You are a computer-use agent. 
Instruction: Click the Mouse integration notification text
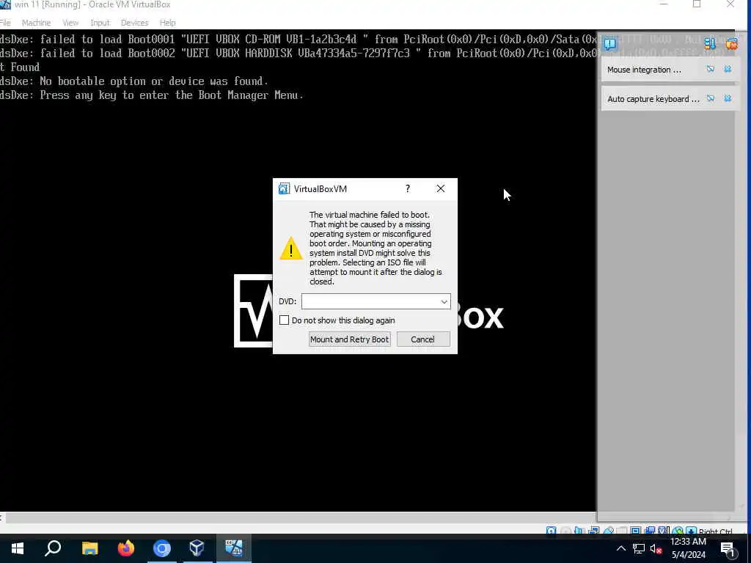click(x=644, y=70)
